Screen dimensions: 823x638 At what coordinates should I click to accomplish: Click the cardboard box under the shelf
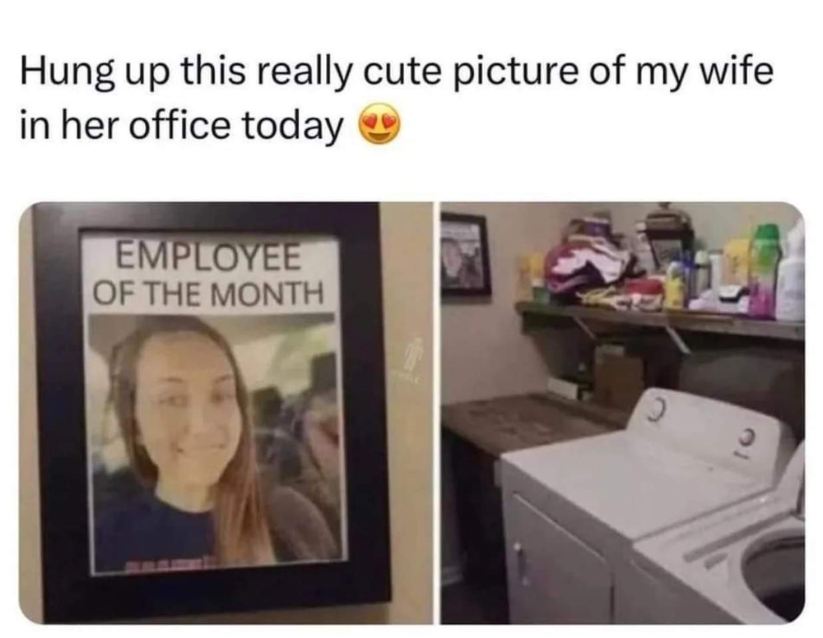tap(620, 378)
